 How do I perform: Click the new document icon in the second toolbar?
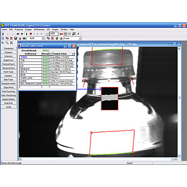[3, 38]
